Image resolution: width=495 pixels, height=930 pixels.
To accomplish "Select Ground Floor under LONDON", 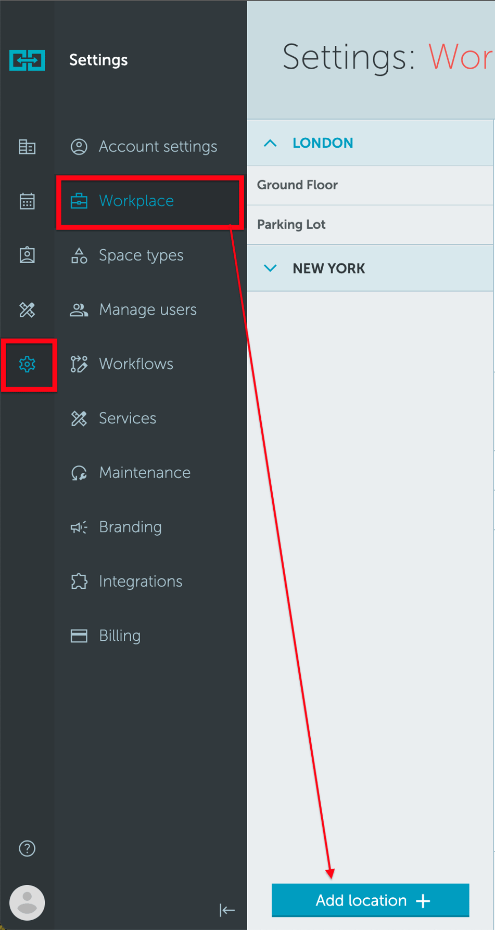I will [297, 185].
